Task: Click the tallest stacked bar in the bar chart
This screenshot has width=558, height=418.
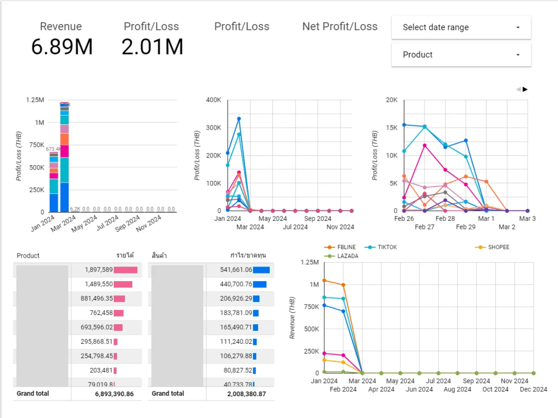Action: click(64, 158)
